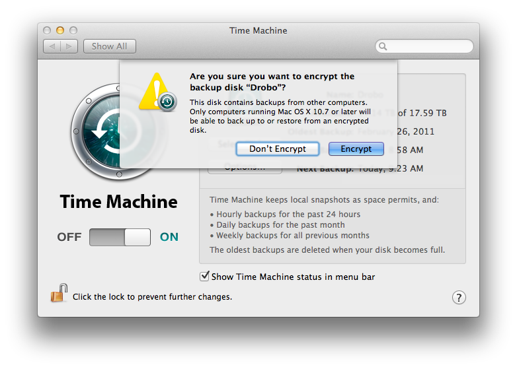Toggle the Time Machine OFF/ON switch
The width and height of the screenshot is (517, 369).
(120, 238)
